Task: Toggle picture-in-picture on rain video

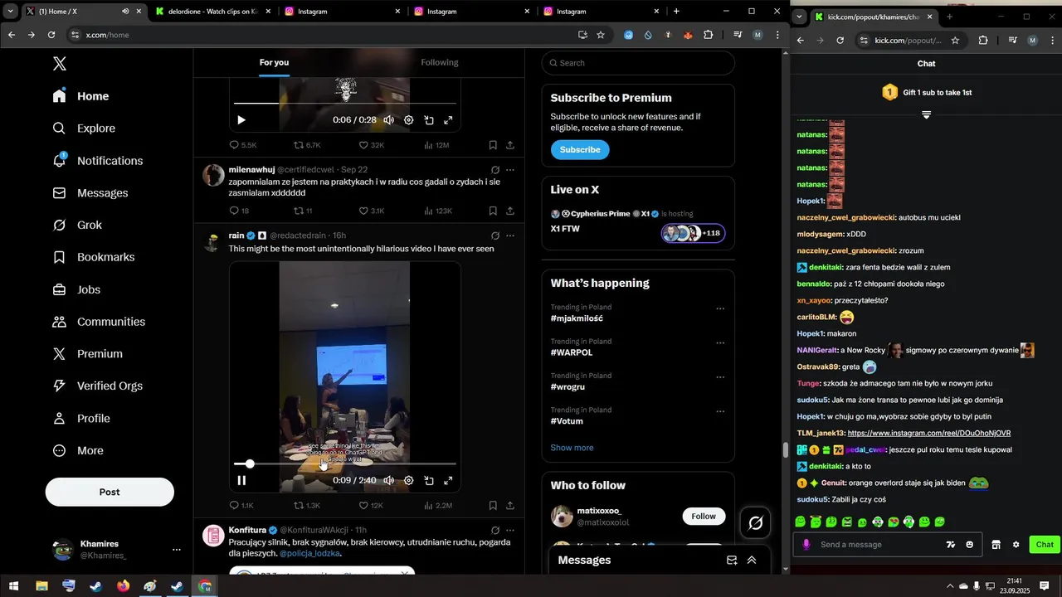Action: coord(429,480)
